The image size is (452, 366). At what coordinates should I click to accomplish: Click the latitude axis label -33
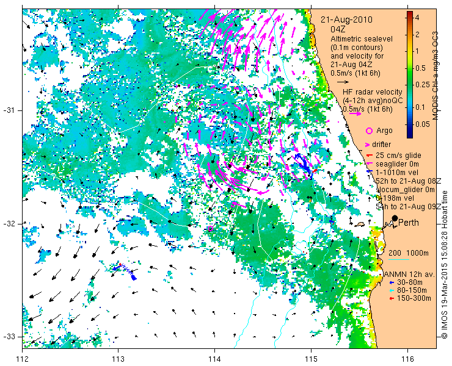(9, 337)
